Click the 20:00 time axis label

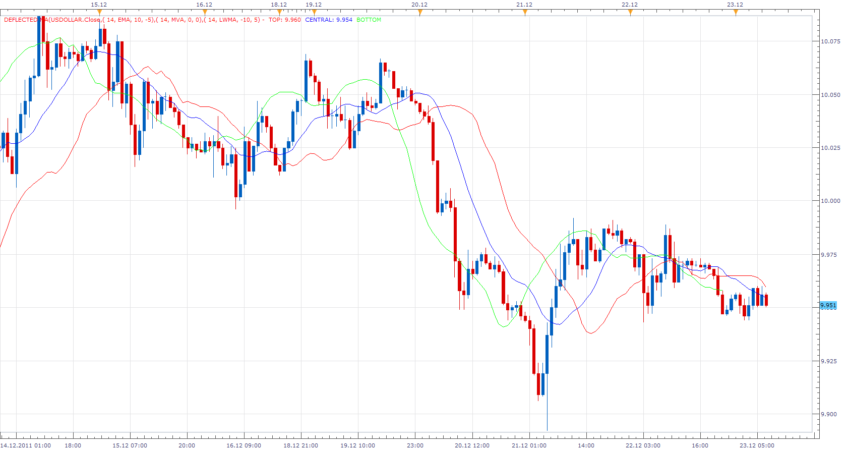(x=187, y=445)
